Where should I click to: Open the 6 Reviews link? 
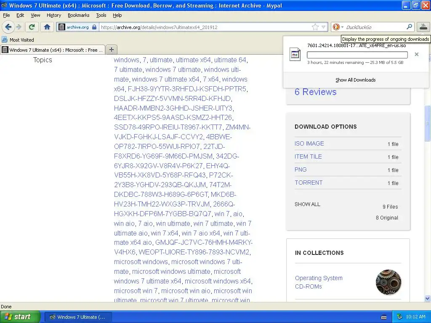(x=315, y=92)
